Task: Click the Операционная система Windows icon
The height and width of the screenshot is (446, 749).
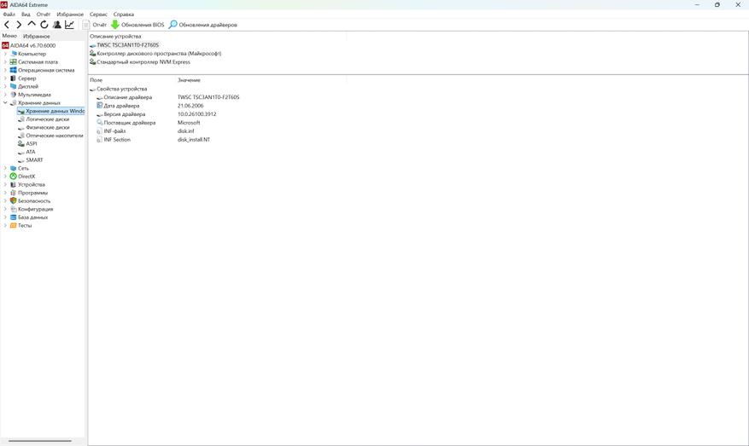Action: [14, 70]
